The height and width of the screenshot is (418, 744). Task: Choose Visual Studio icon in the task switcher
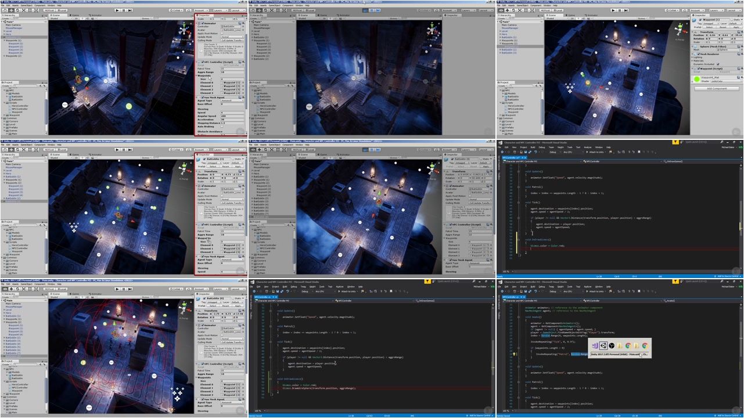(x=595, y=345)
